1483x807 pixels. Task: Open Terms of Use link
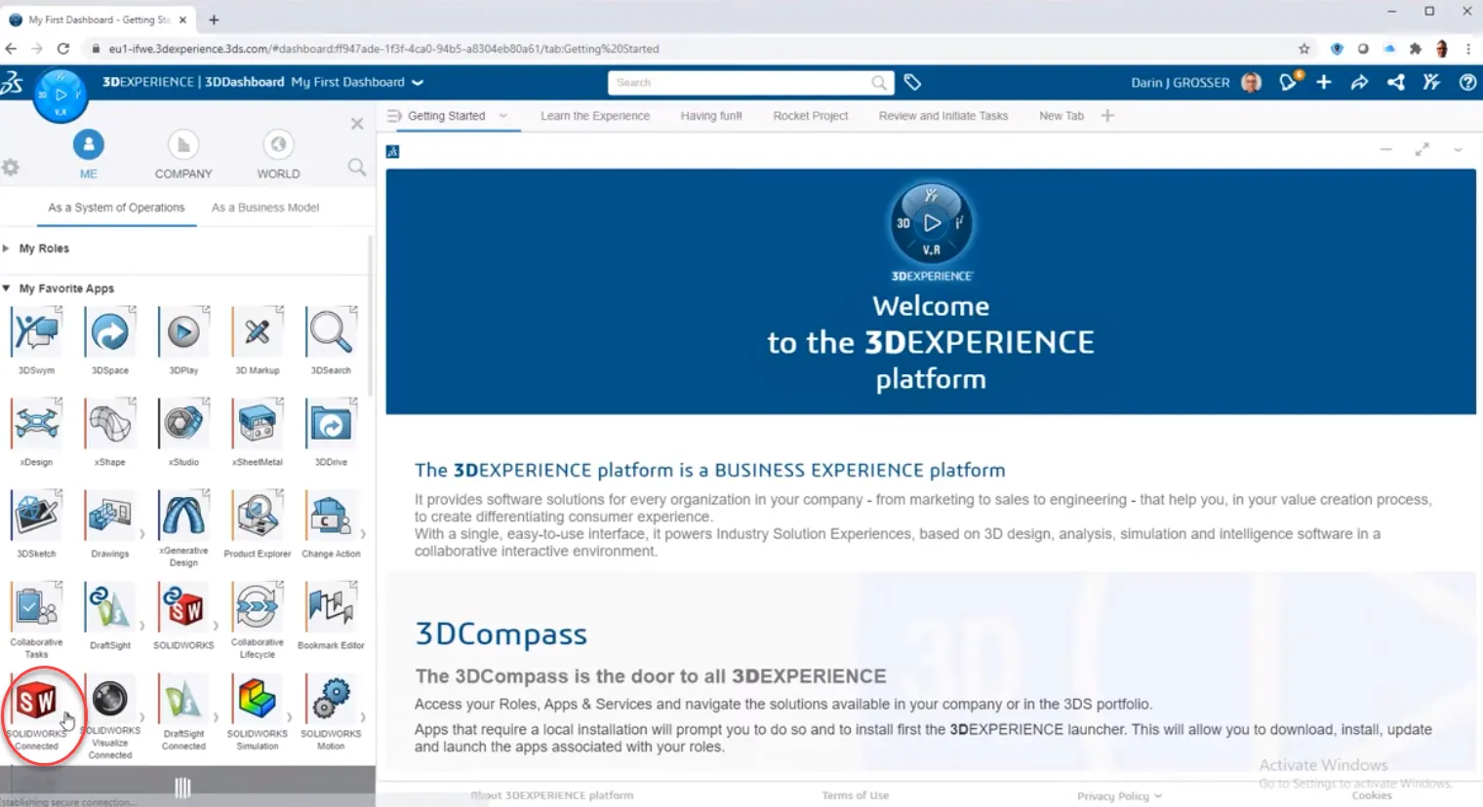(856, 796)
